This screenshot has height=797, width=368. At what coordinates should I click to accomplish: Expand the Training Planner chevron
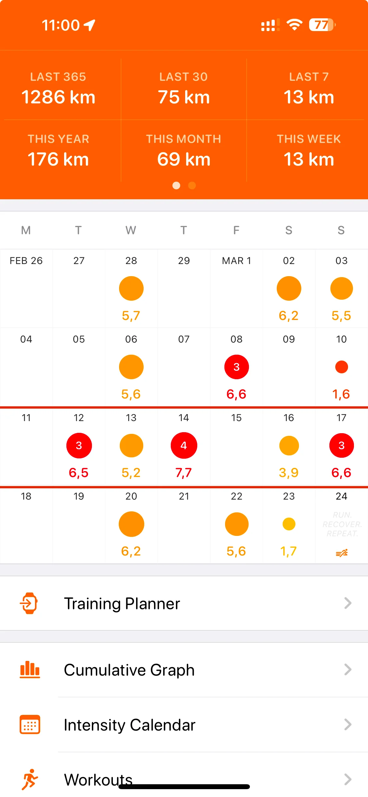(348, 603)
